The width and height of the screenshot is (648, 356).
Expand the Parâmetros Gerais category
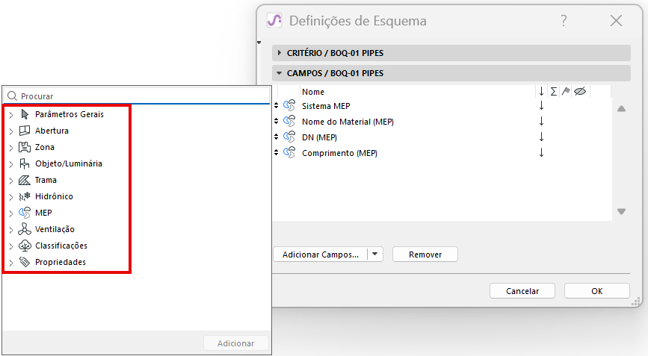point(11,115)
